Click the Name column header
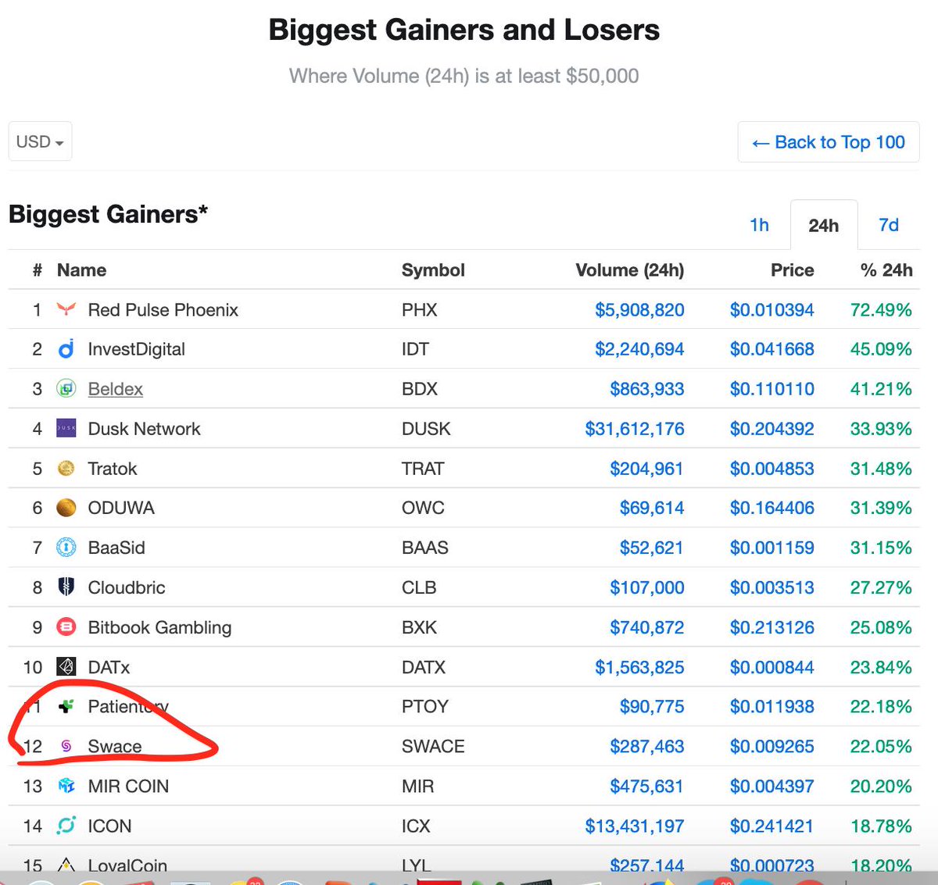938x885 pixels. click(x=81, y=270)
